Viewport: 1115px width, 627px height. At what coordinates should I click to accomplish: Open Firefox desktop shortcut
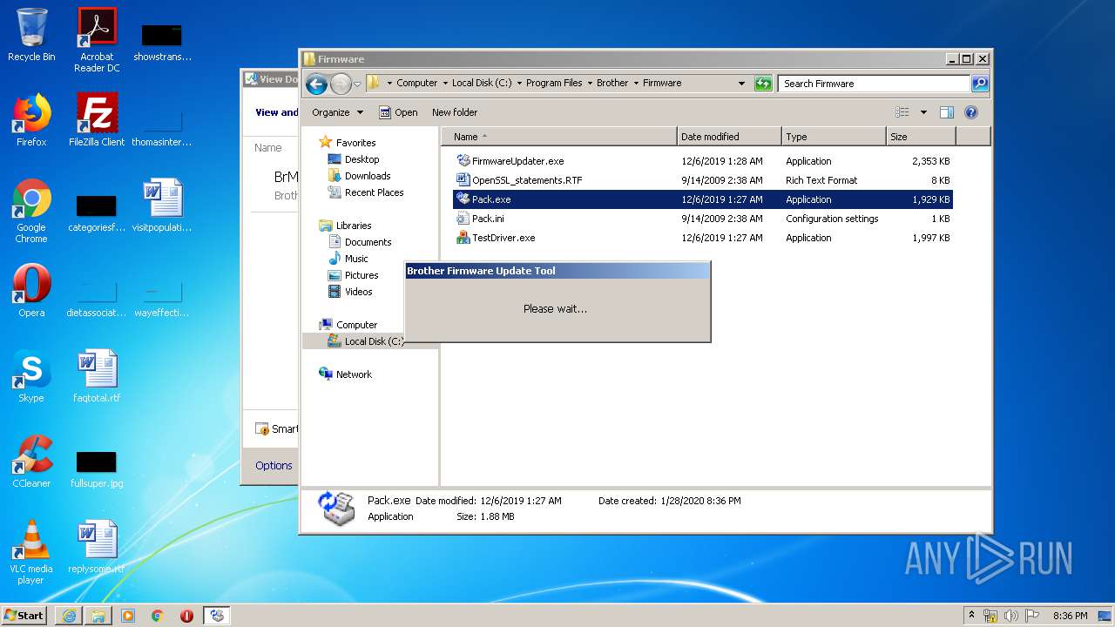(x=31, y=120)
